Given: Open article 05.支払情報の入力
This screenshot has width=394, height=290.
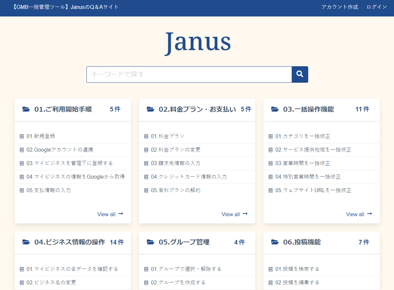Looking at the screenshot, I should (49, 190).
